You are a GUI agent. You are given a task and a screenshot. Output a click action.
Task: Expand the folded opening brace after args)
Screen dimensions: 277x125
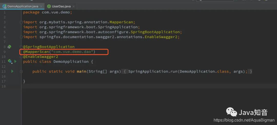pos(125,72)
